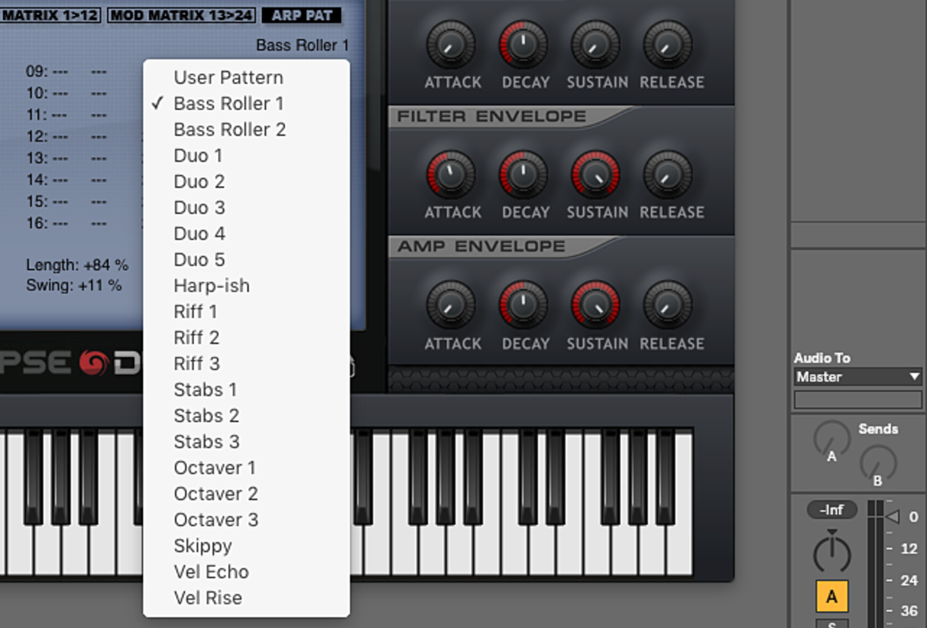Select Octaver 1 pattern

(246, 467)
